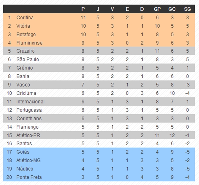Viewport: 199px width, 185px height.
Task: Open the Botafogo team entry
Action: (26, 35)
